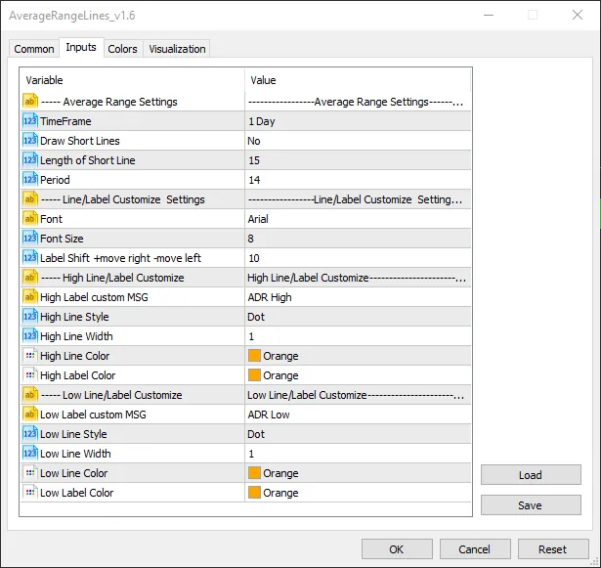601x568 pixels.
Task: Click the icon beside TimeFrame variable
Action: pos(30,121)
